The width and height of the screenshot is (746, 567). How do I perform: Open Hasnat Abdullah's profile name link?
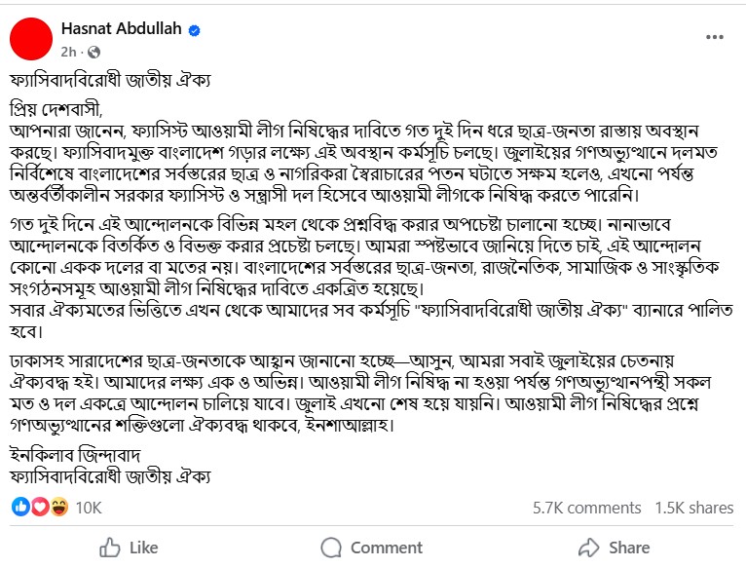(121, 30)
